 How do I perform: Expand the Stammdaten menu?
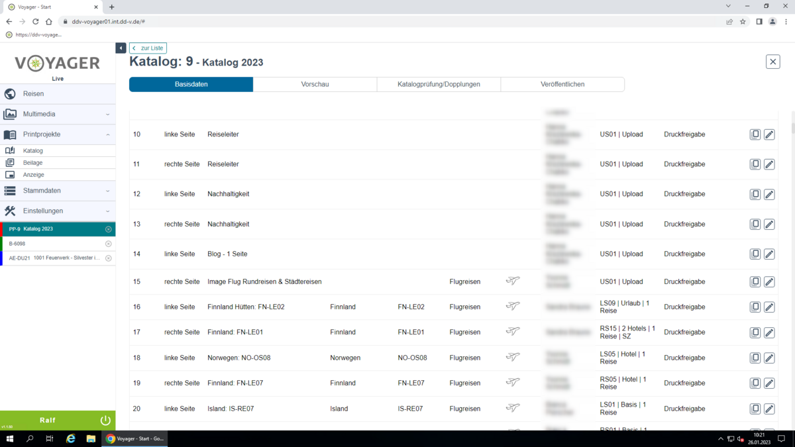click(x=58, y=191)
